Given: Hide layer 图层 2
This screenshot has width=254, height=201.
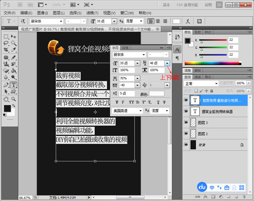Looking at the screenshot, I should tap(186, 133).
